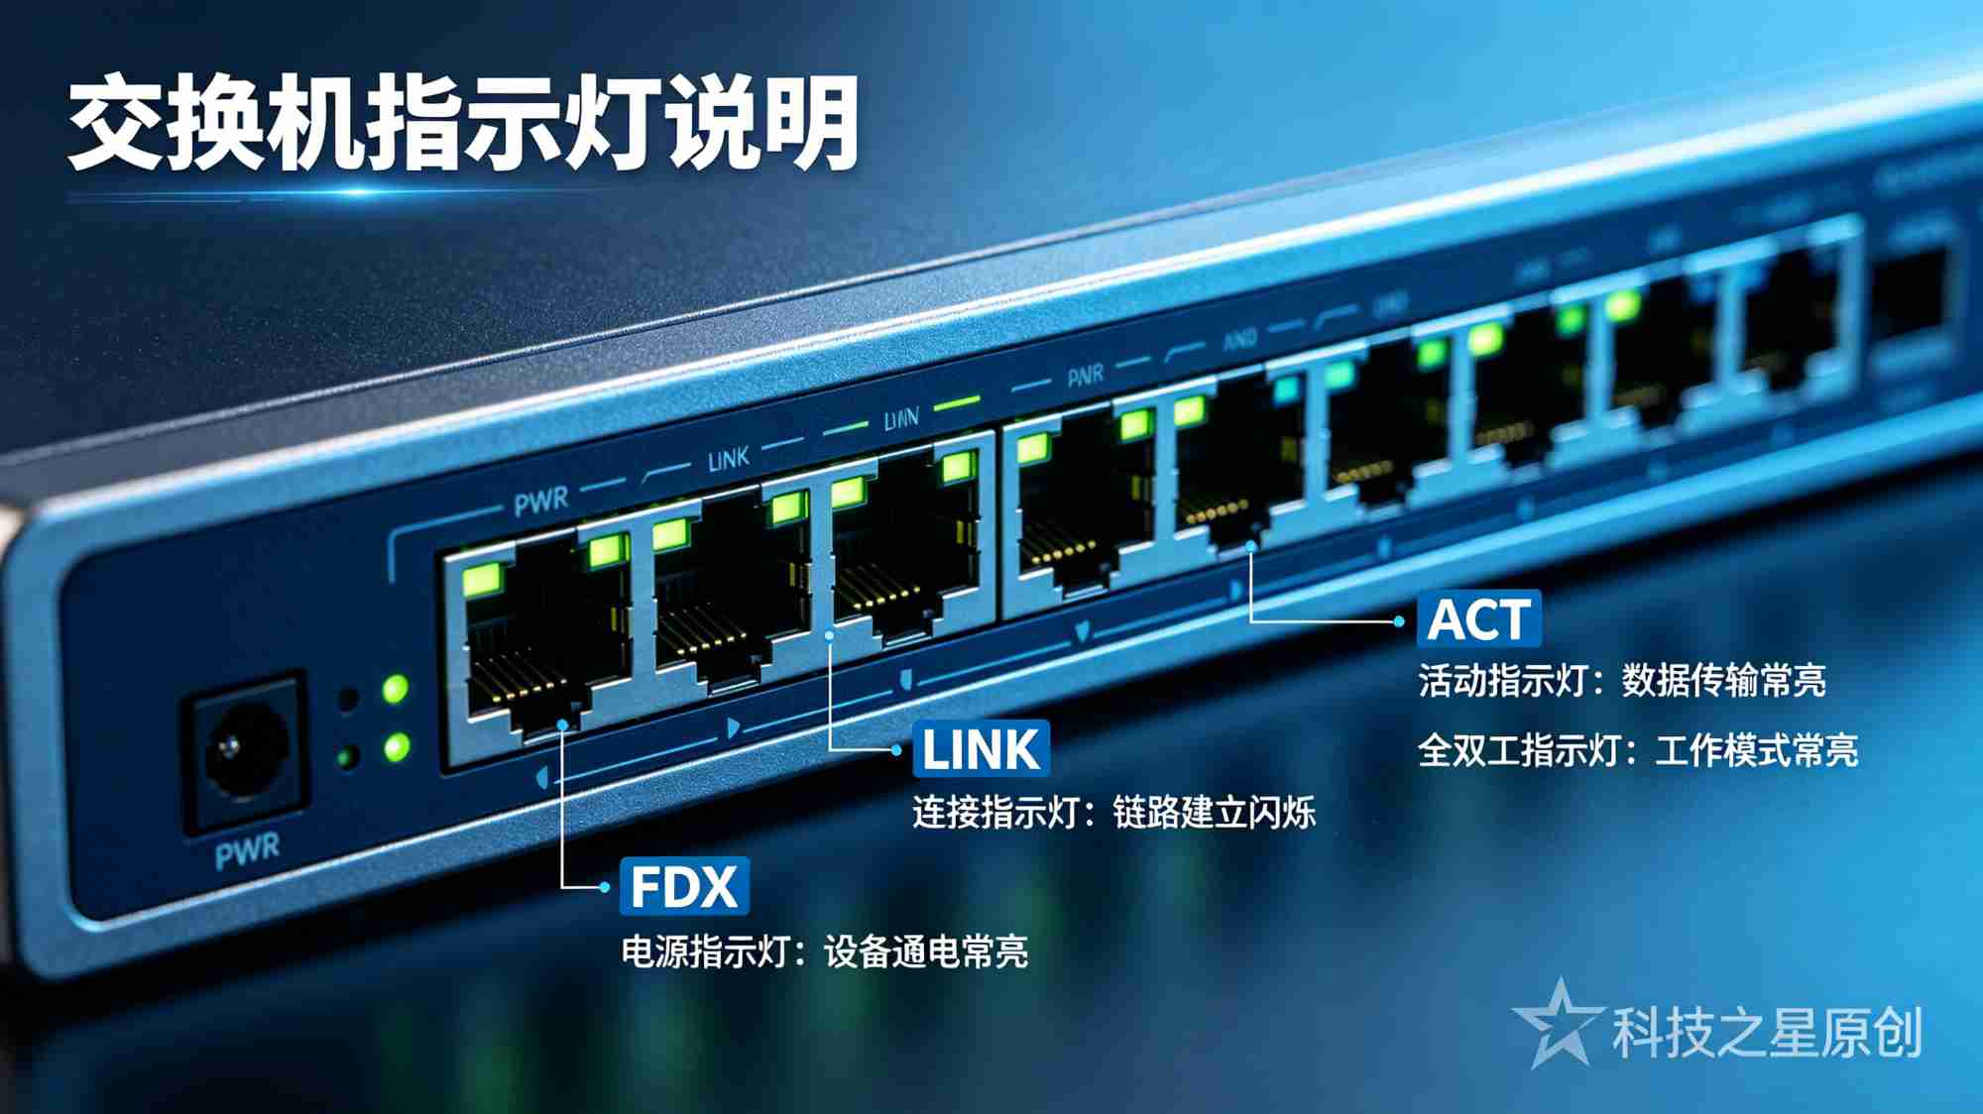
Task: Click the blue FDX label box
Action: click(684, 886)
